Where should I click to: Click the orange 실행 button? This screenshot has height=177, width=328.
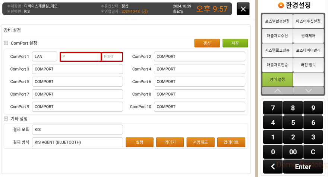pyautogui.click(x=139, y=142)
